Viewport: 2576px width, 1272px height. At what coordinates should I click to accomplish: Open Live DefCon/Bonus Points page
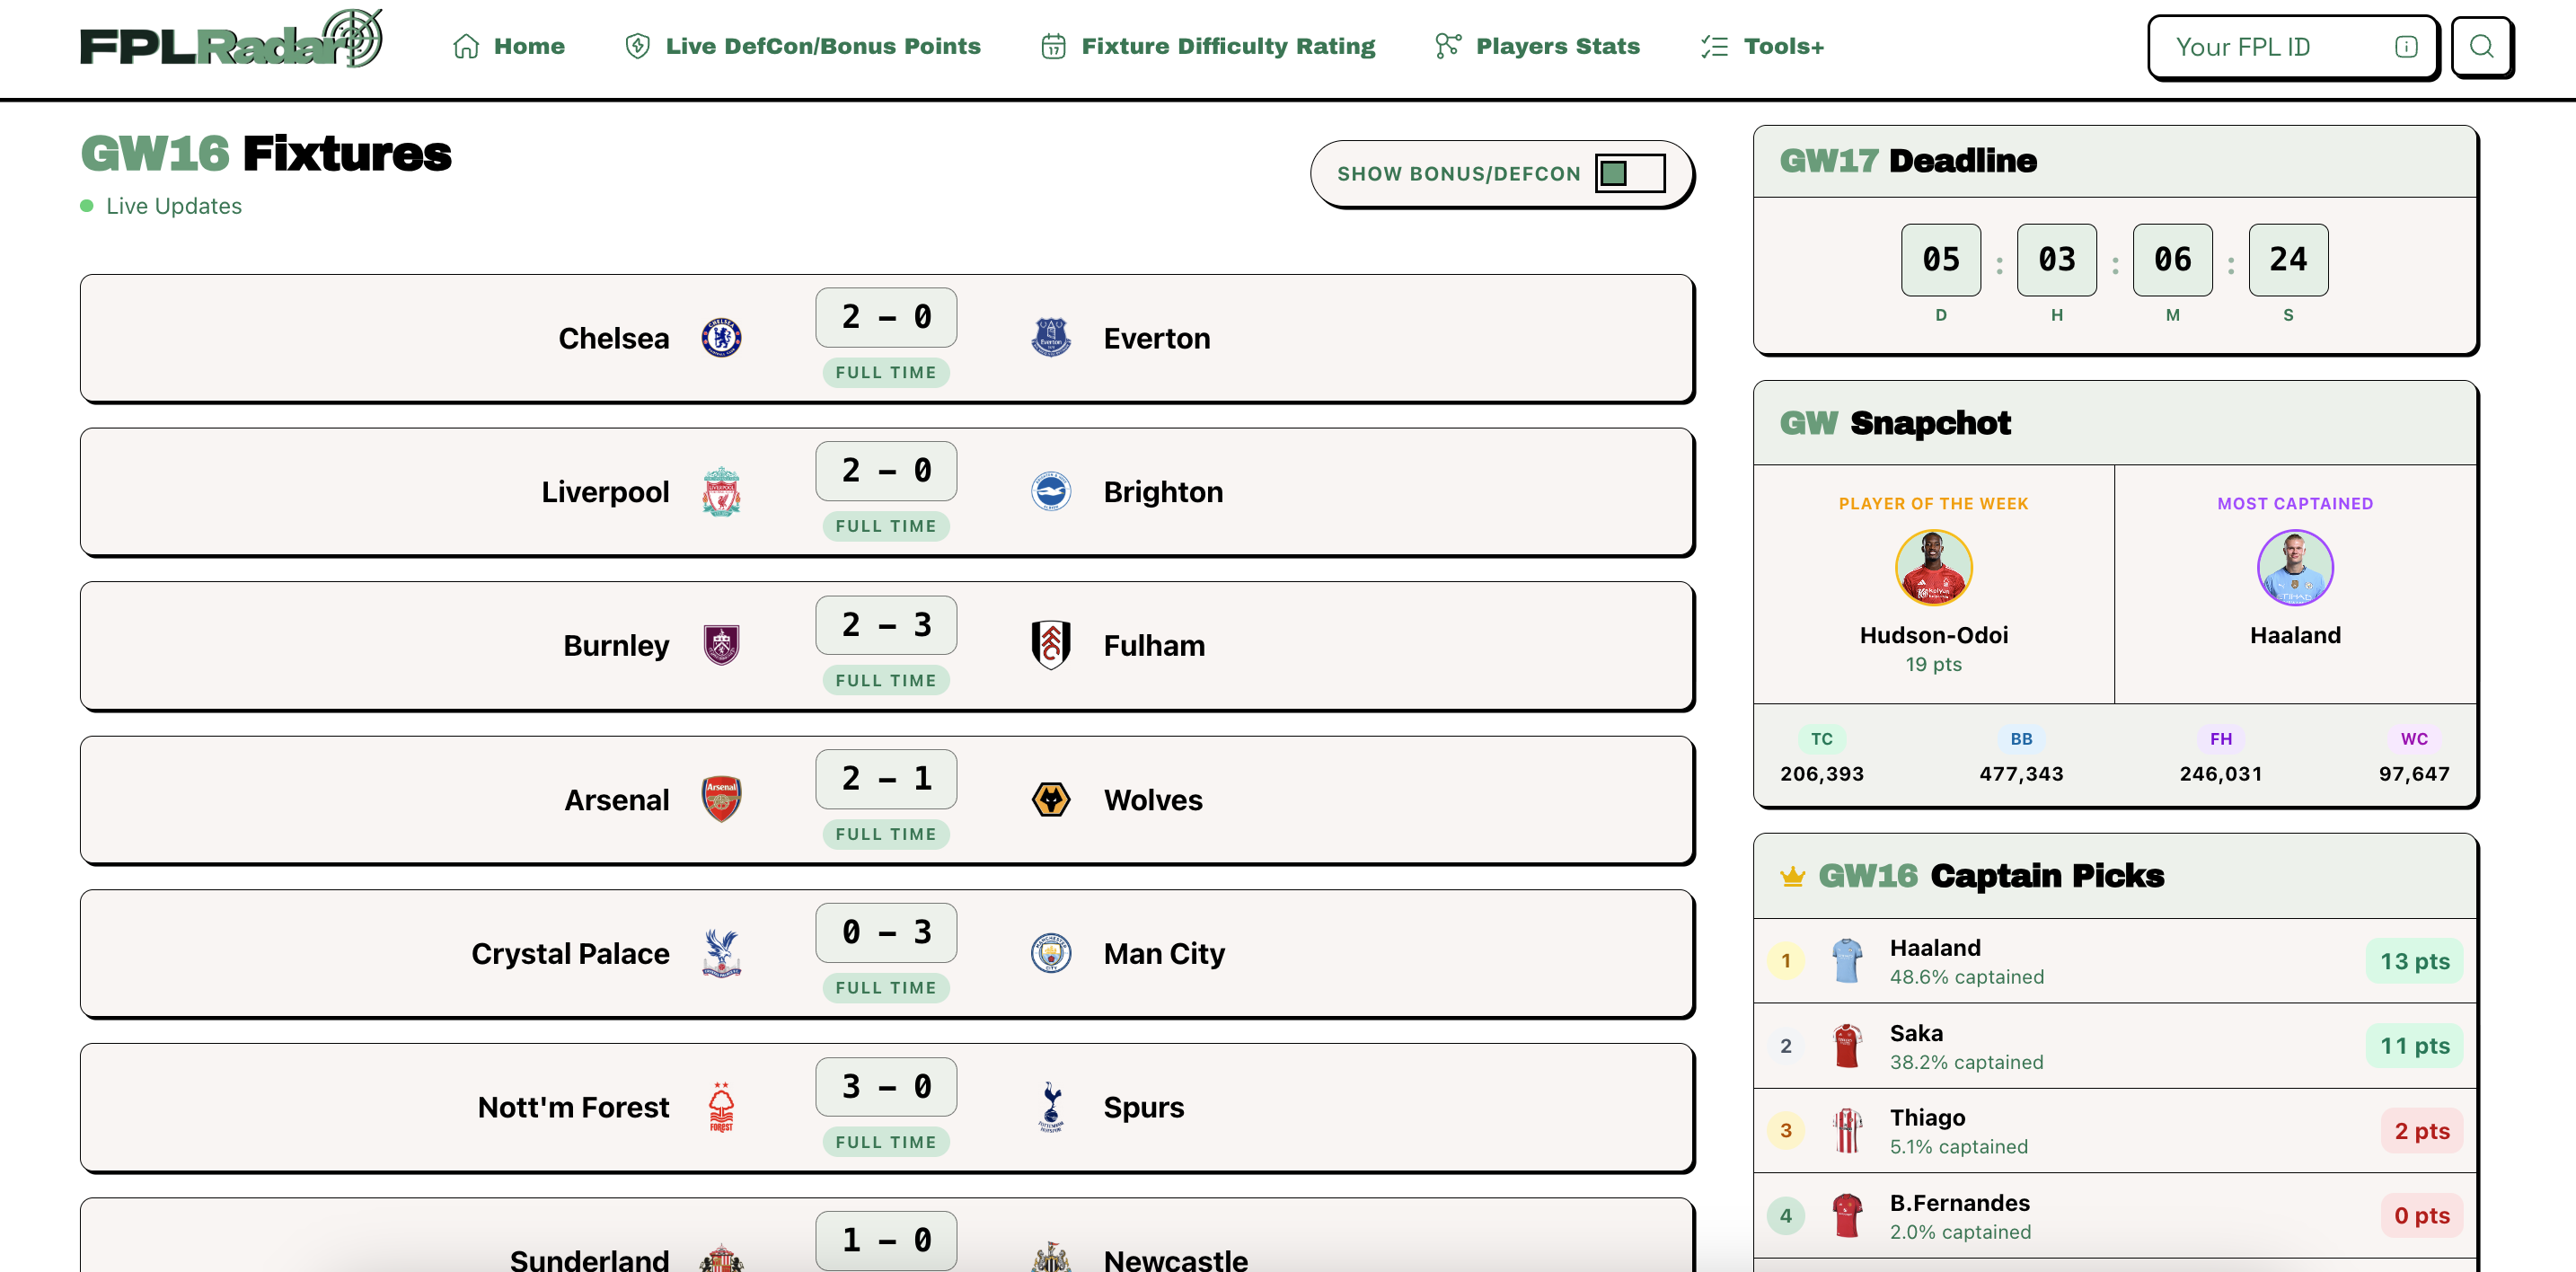802,46
